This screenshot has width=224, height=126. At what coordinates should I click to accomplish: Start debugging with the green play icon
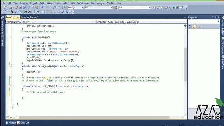pyautogui.click(x=65, y=7)
